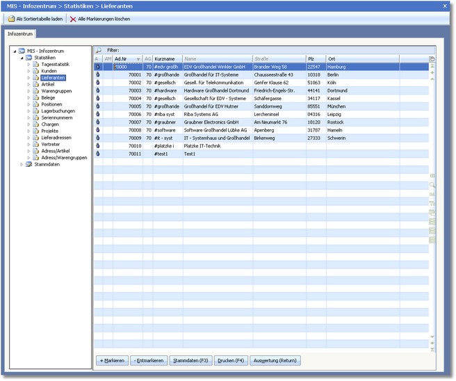The width and height of the screenshot is (456, 381).
Task: Click the Stammdaten folder icon in tree
Action: coord(28,165)
